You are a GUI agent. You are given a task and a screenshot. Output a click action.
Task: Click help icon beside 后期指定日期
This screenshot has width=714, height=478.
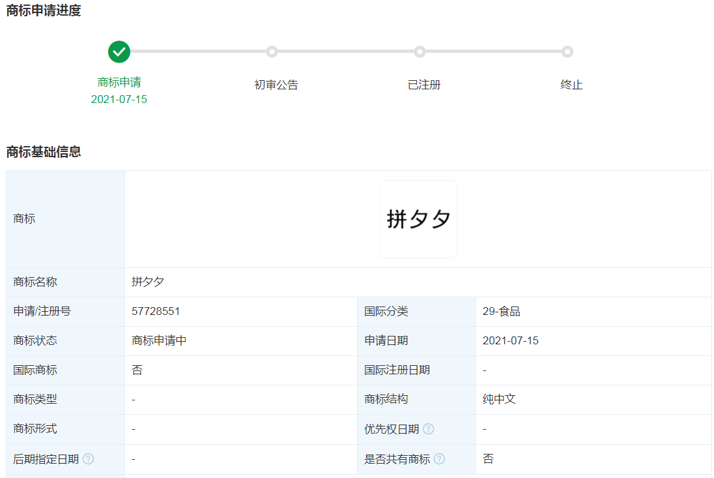pyautogui.click(x=88, y=459)
